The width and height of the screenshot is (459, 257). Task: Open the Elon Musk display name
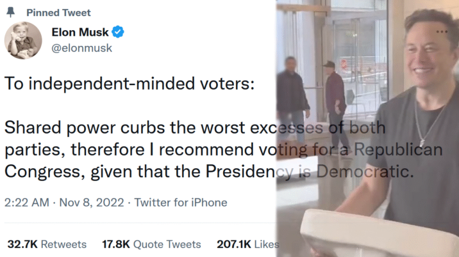(x=79, y=32)
